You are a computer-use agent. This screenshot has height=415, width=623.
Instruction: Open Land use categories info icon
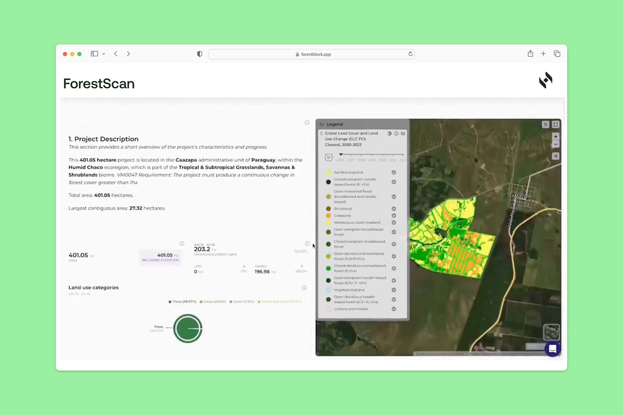[x=304, y=288]
